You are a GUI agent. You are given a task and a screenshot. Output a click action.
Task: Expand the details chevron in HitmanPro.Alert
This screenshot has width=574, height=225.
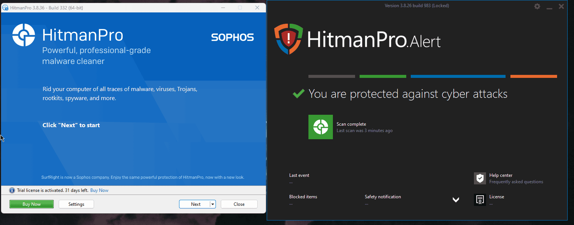(x=456, y=200)
